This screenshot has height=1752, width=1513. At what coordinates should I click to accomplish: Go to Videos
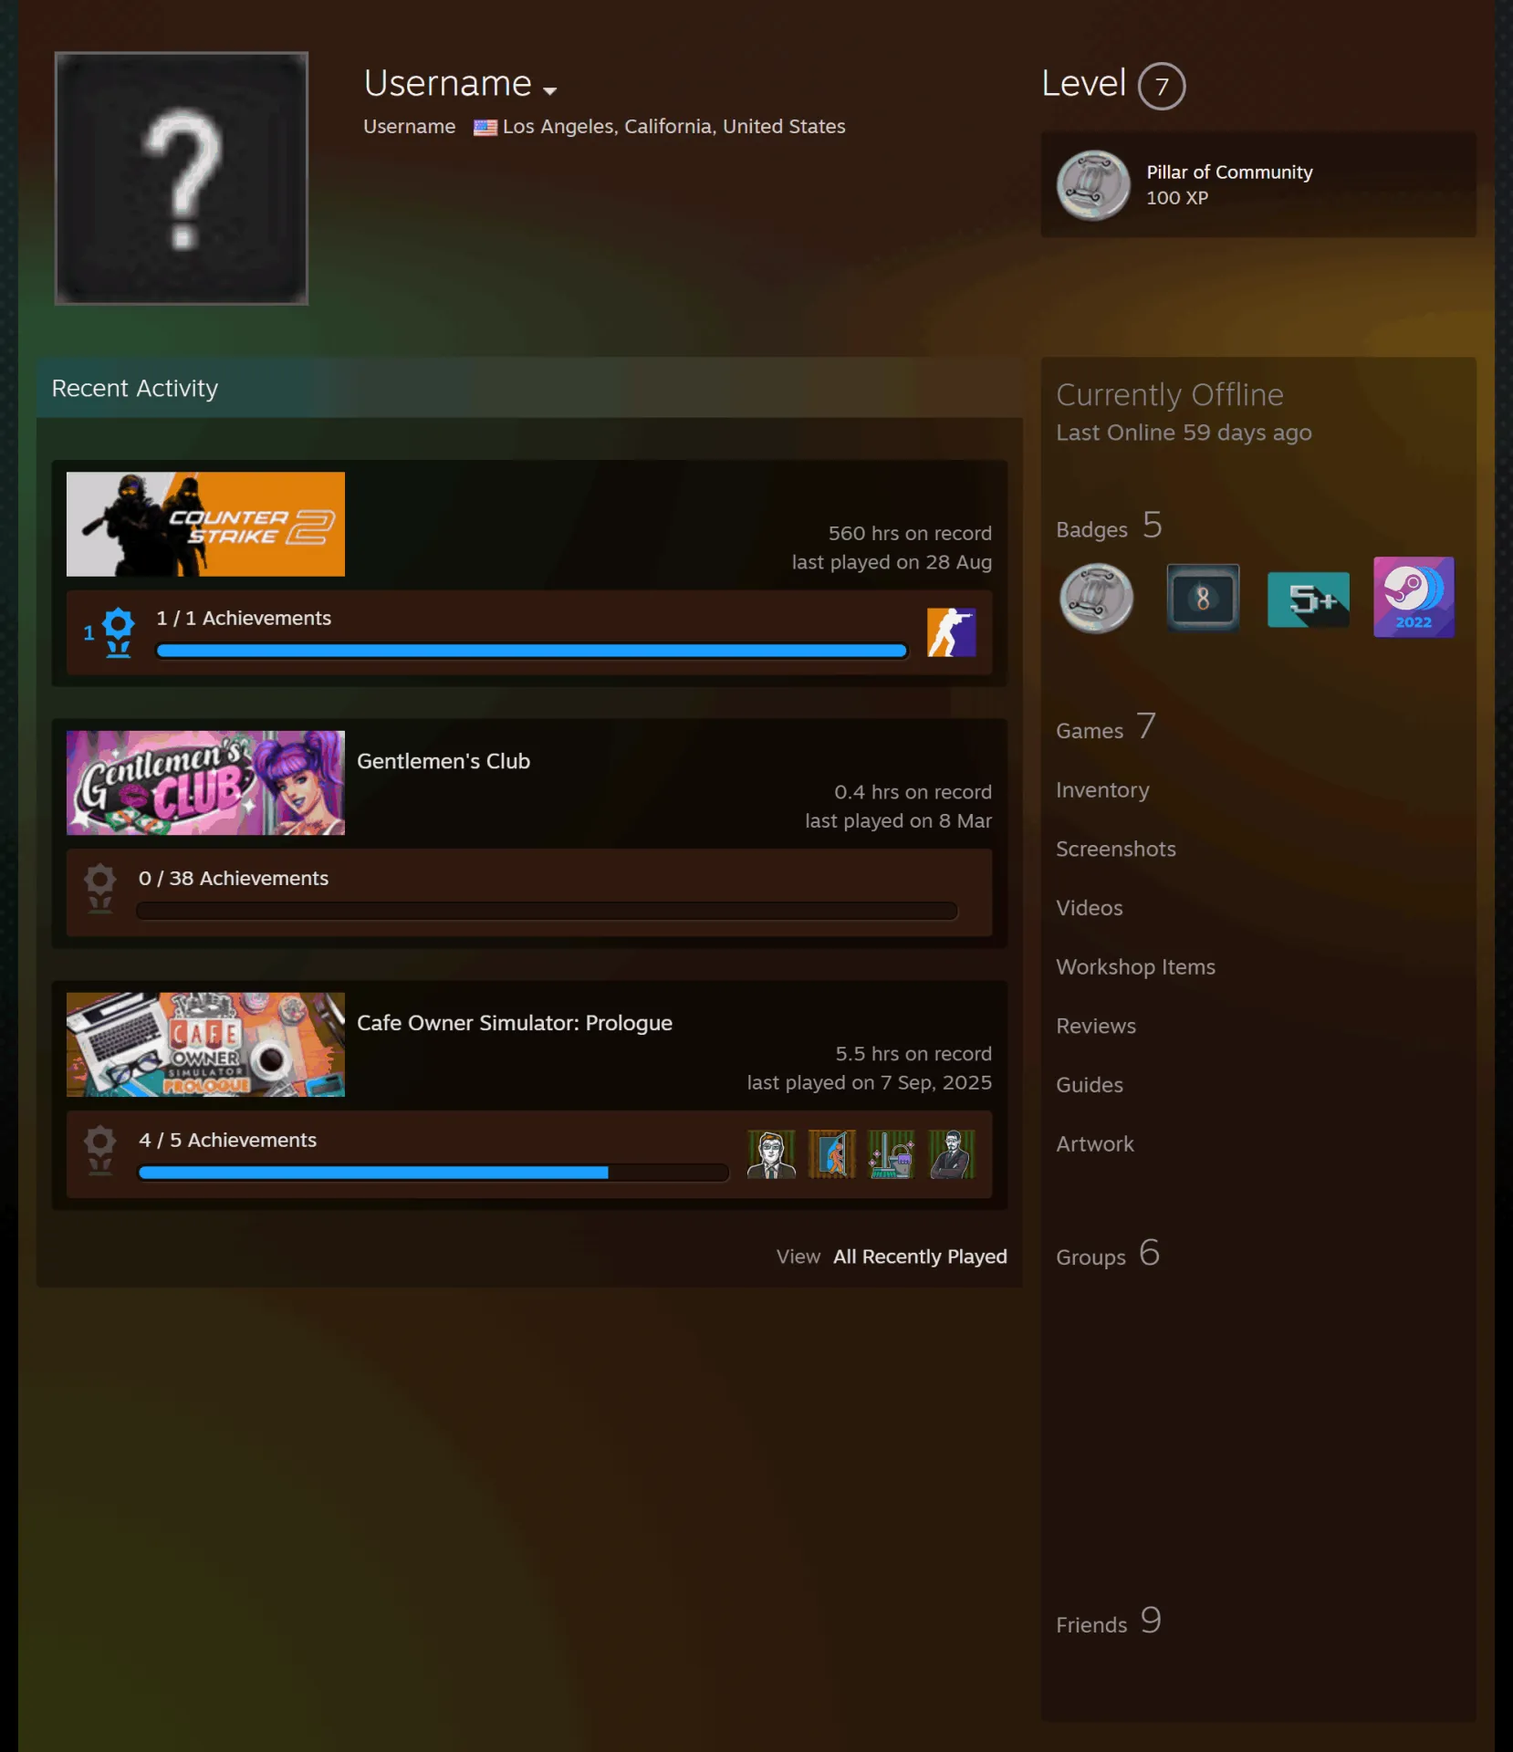1090,908
